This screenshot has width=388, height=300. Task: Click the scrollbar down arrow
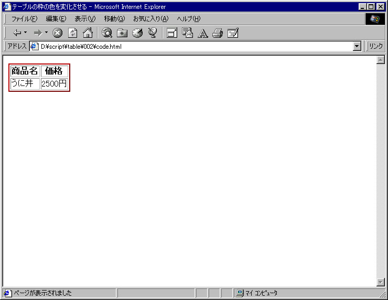tap(381, 282)
